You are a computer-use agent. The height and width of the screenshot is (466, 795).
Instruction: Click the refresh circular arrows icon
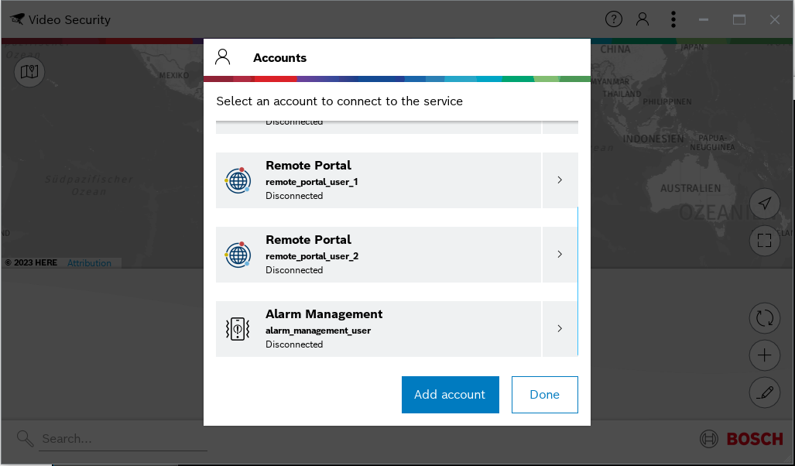click(765, 317)
